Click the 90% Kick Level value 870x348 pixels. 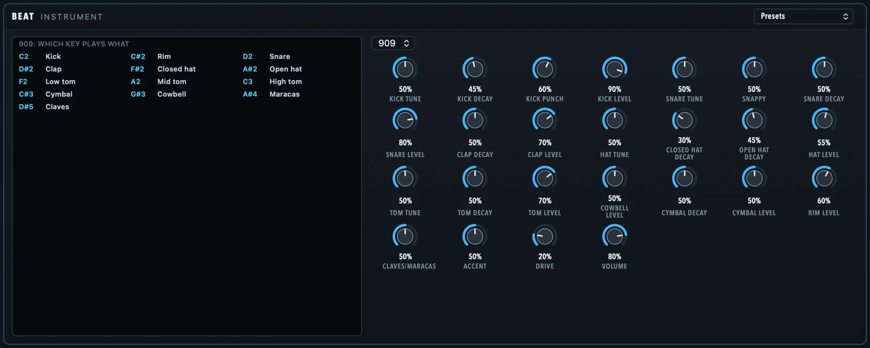click(614, 89)
